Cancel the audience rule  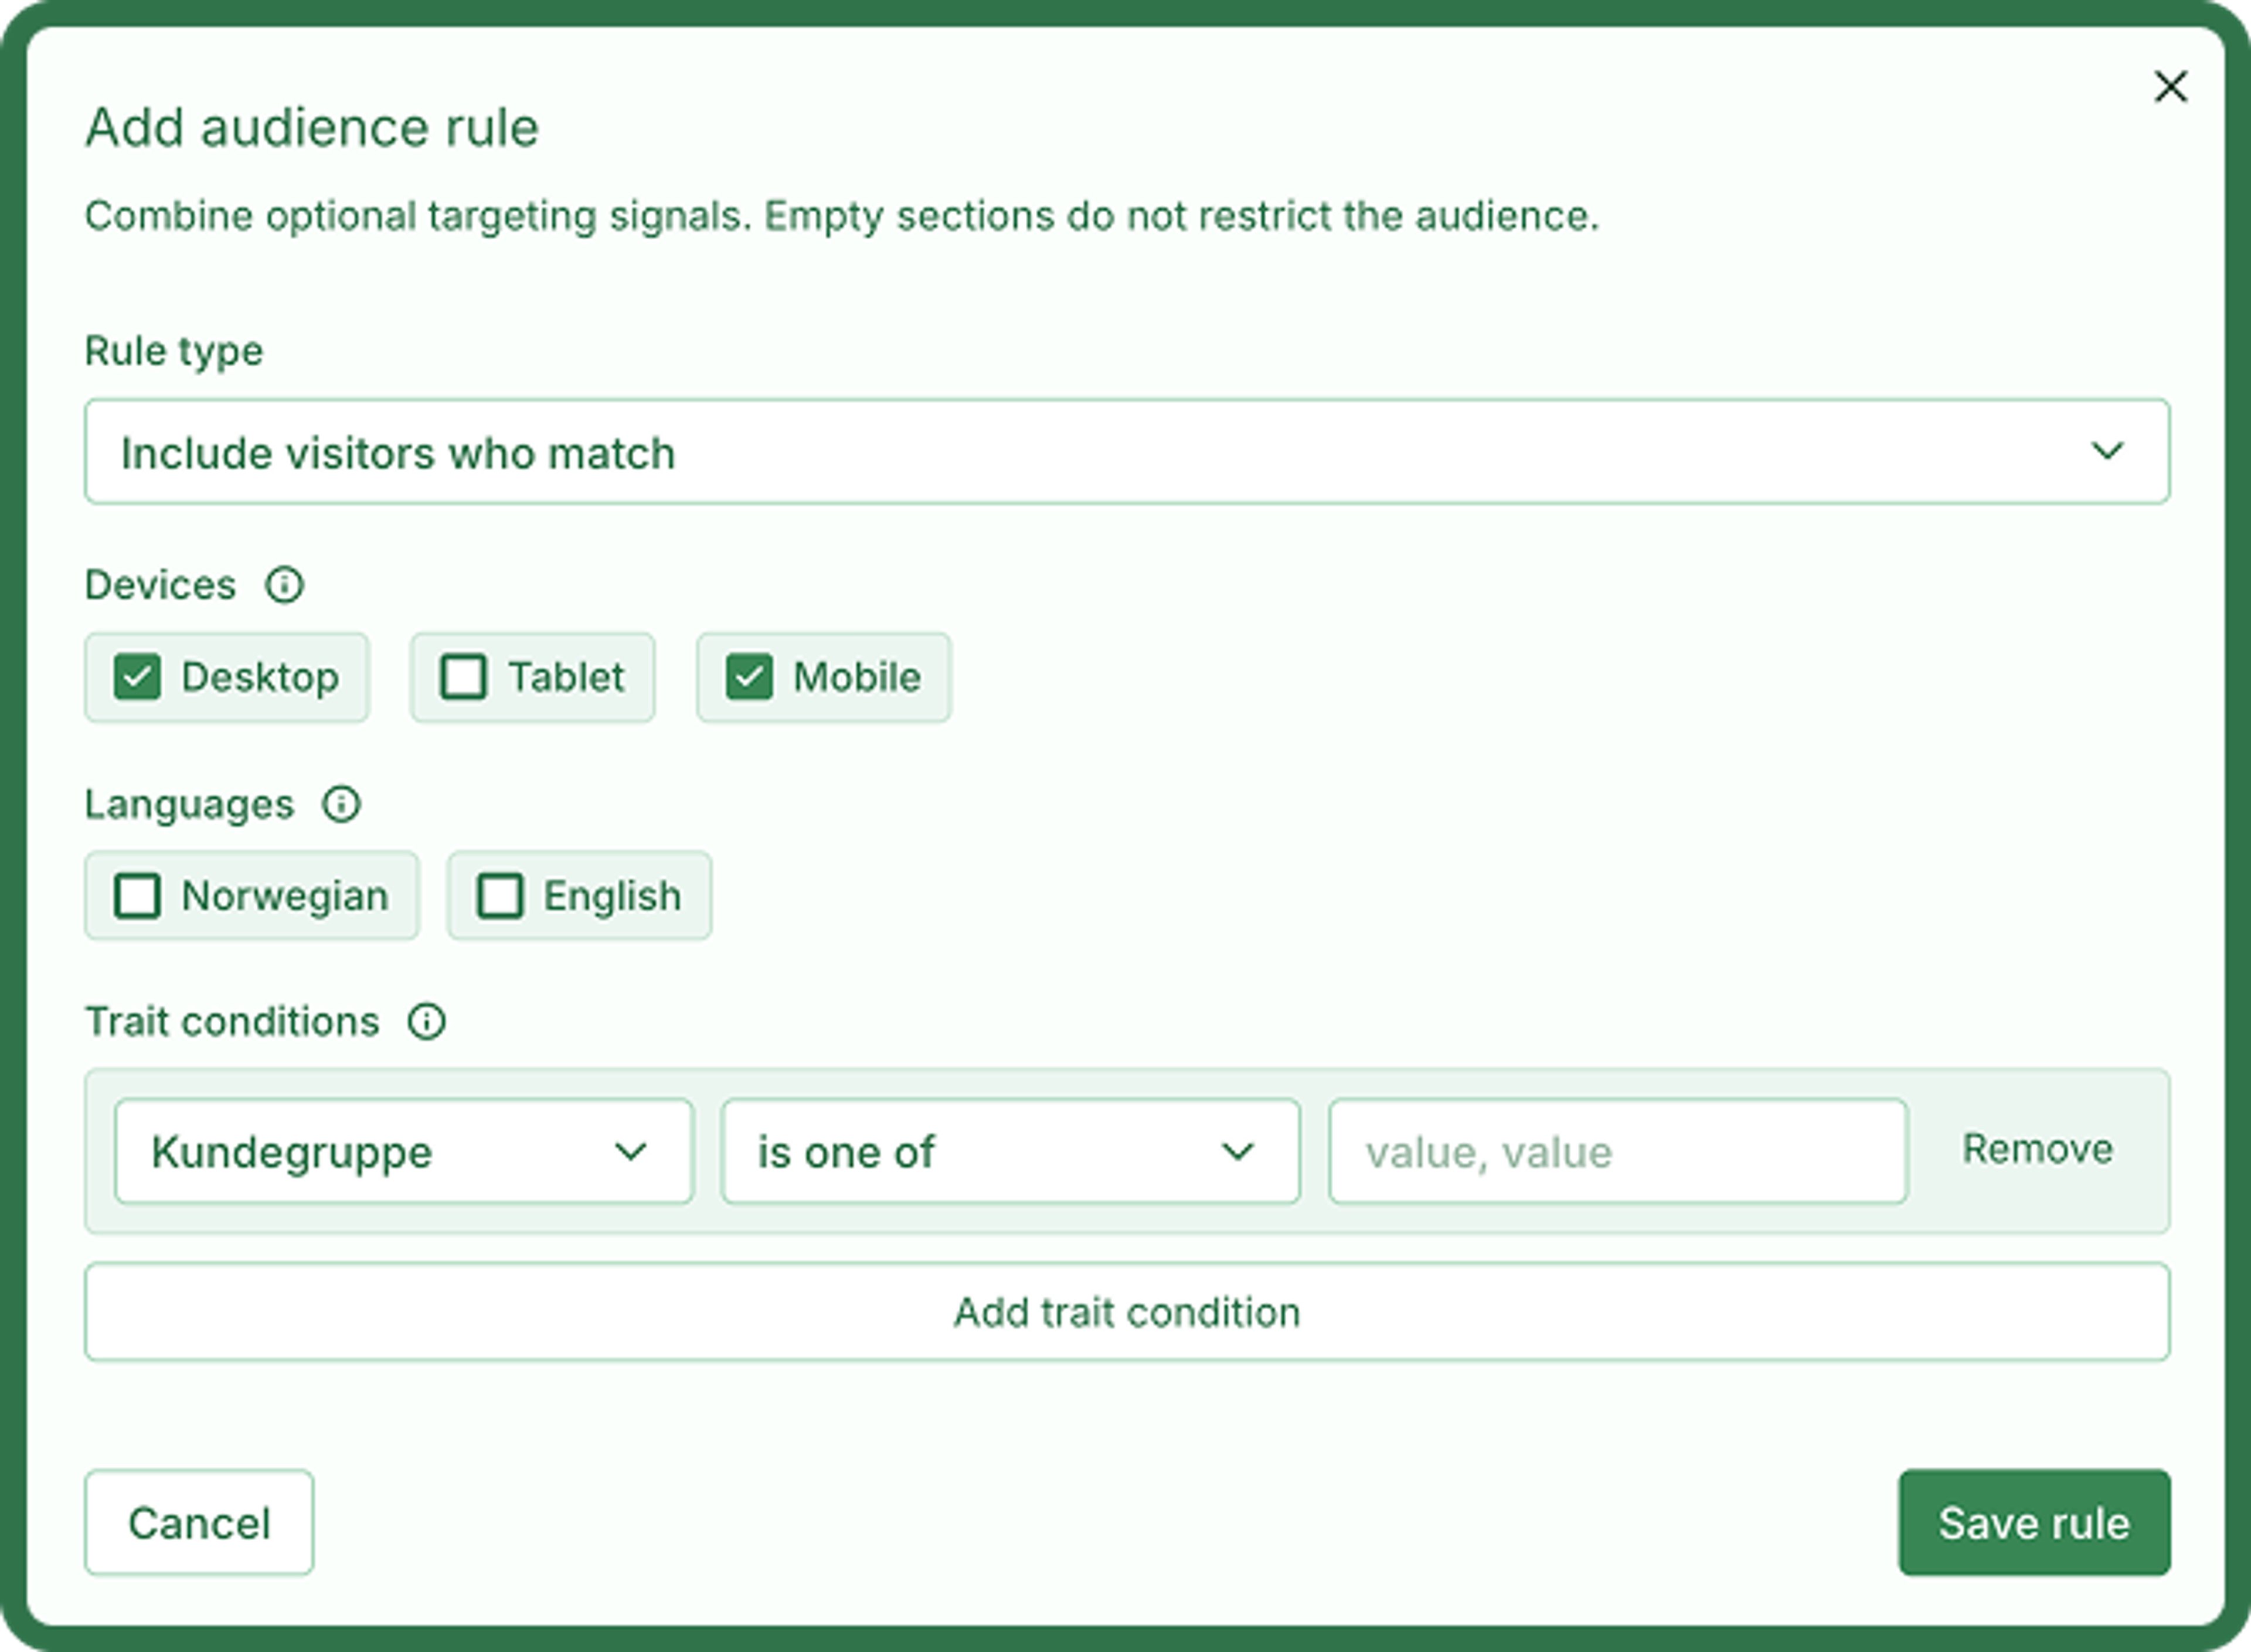point(199,1523)
